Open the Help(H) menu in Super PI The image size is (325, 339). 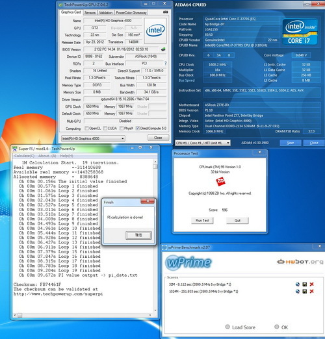[x=66, y=156]
